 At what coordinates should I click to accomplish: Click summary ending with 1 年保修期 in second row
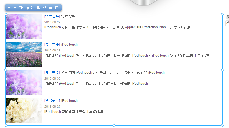point(127,55)
